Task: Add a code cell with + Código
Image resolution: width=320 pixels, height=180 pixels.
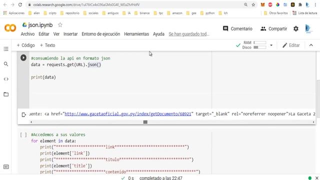Action: tap(25, 45)
